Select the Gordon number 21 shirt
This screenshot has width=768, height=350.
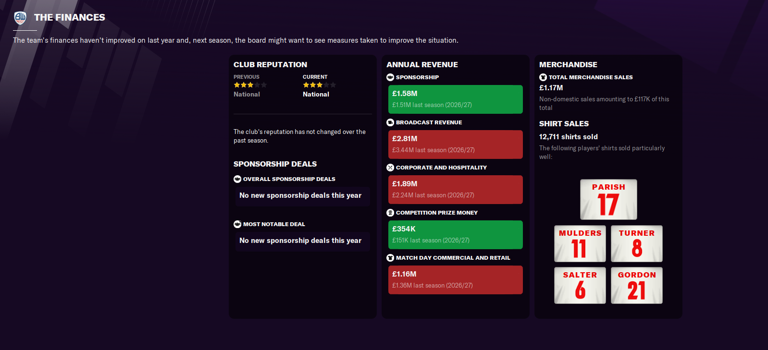pyautogui.click(x=637, y=285)
